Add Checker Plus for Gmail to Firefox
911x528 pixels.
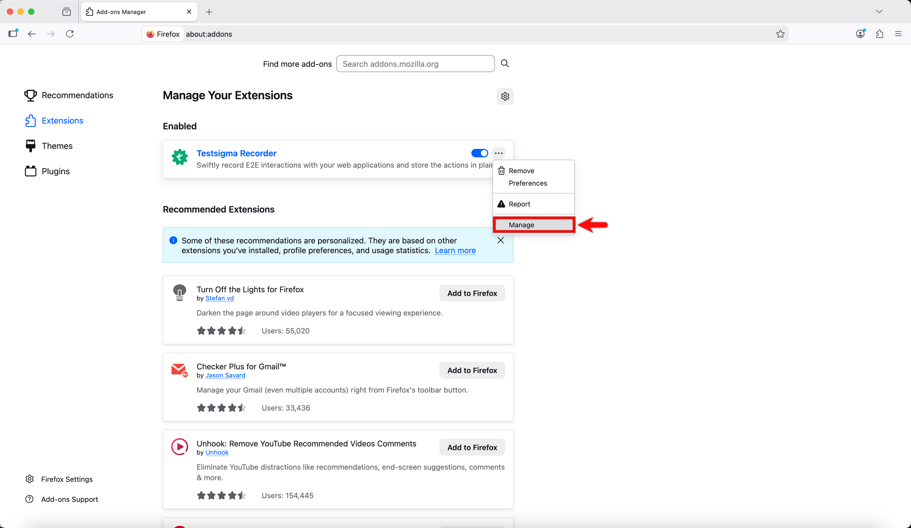[x=472, y=370]
